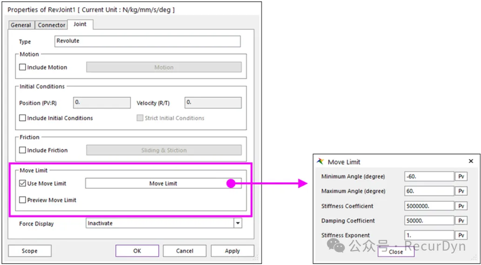The width and height of the screenshot is (481, 265).
Task: Switch to the General tab
Action: click(x=21, y=25)
